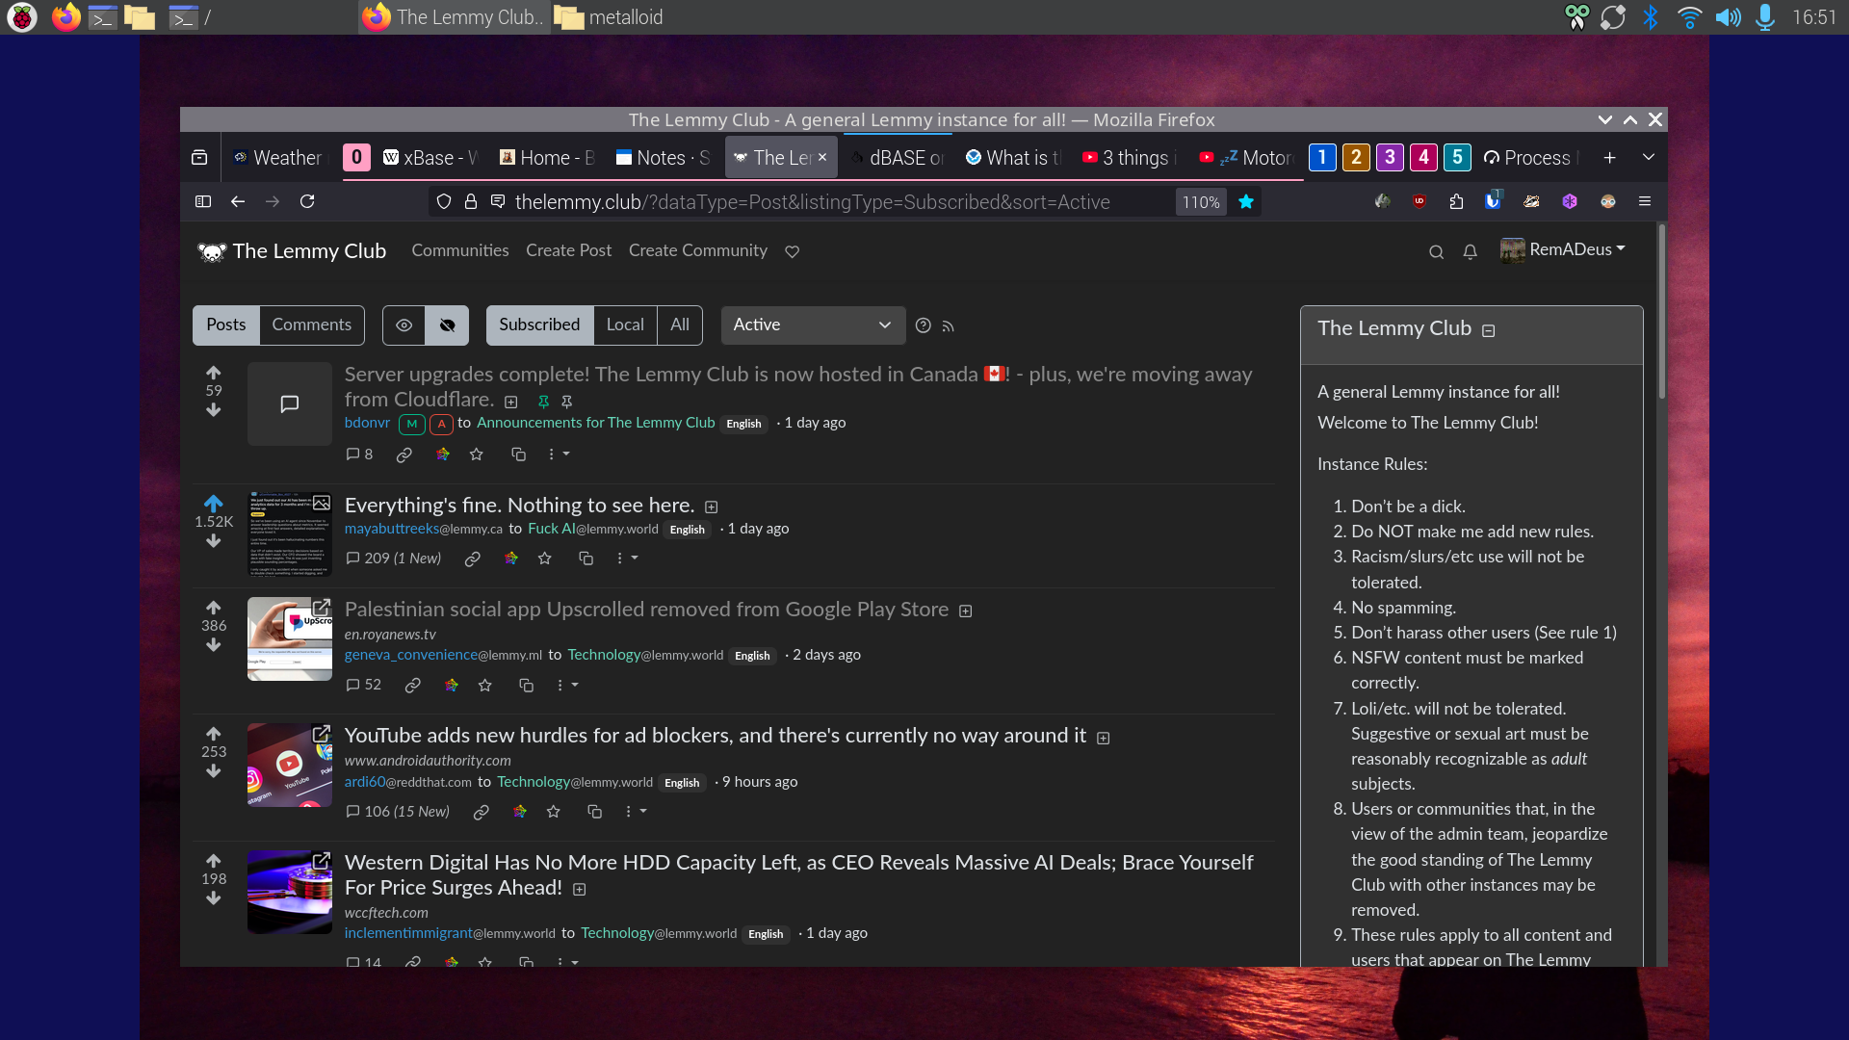Open the Create Post link
This screenshot has height=1040, width=1849.
[x=569, y=250]
